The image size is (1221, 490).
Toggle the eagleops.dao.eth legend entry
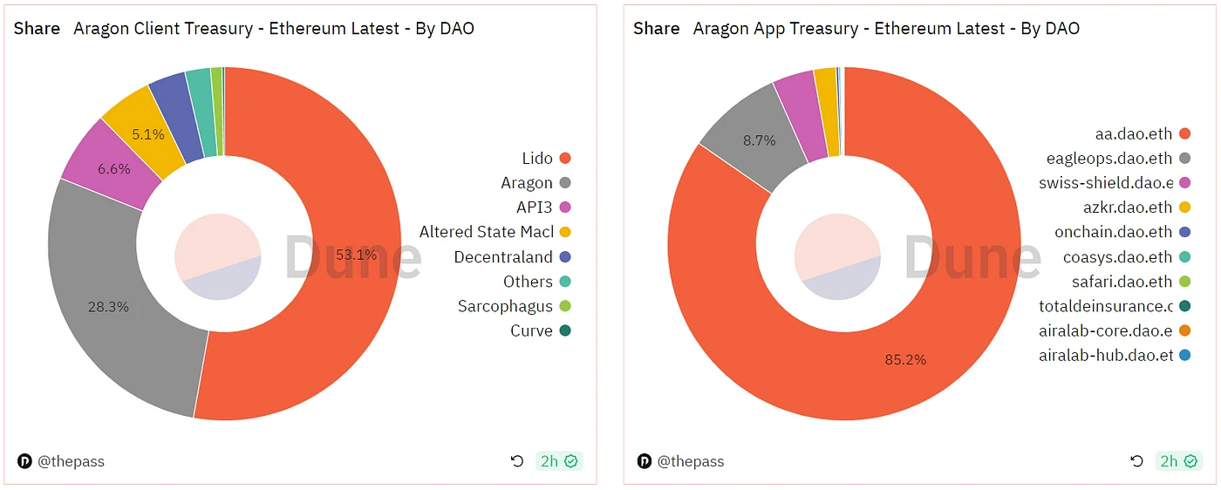pyautogui.click(x=1109, y=159)
